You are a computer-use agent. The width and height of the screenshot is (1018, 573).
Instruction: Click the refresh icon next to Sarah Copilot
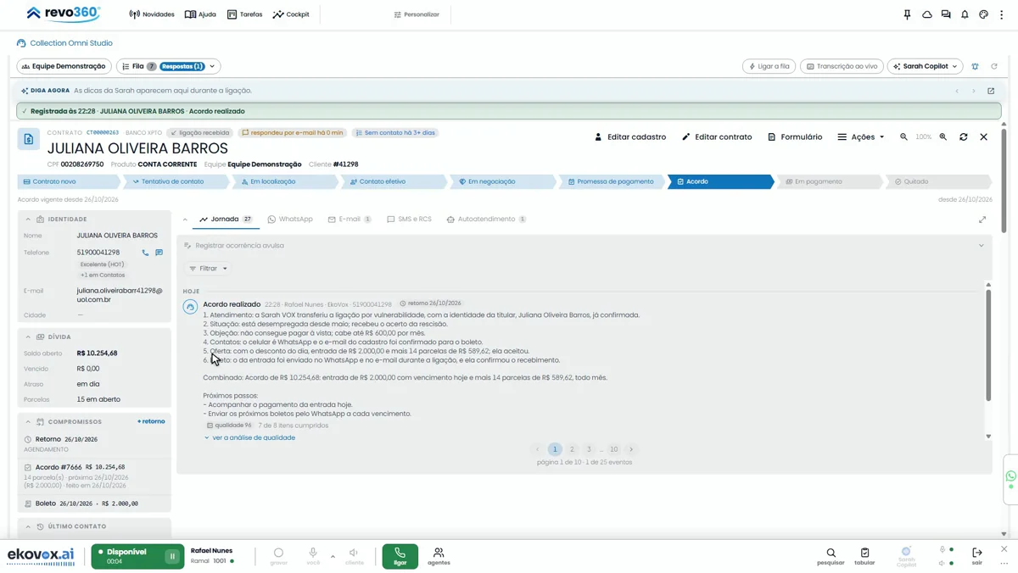tap(994, 66)
